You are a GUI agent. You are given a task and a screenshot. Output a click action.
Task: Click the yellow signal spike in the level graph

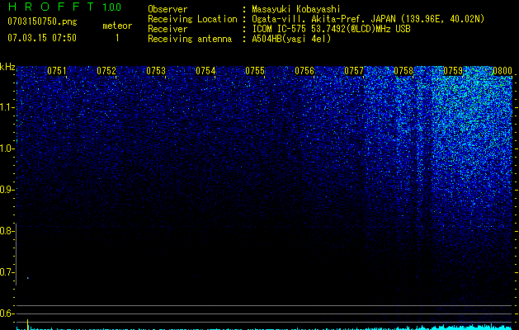pos(28,323)
